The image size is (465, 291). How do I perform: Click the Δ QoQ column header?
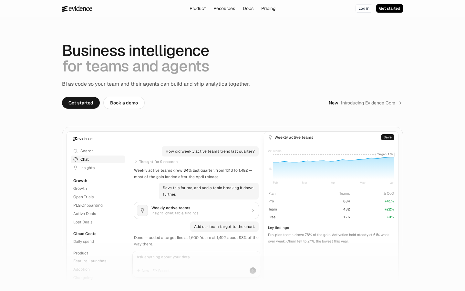click(389, 193)
